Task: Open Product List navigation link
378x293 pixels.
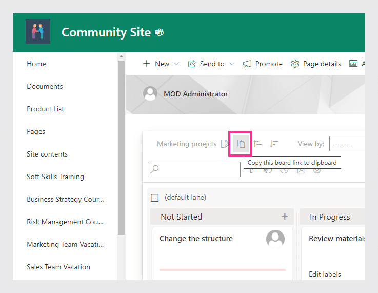Action: 45,109
